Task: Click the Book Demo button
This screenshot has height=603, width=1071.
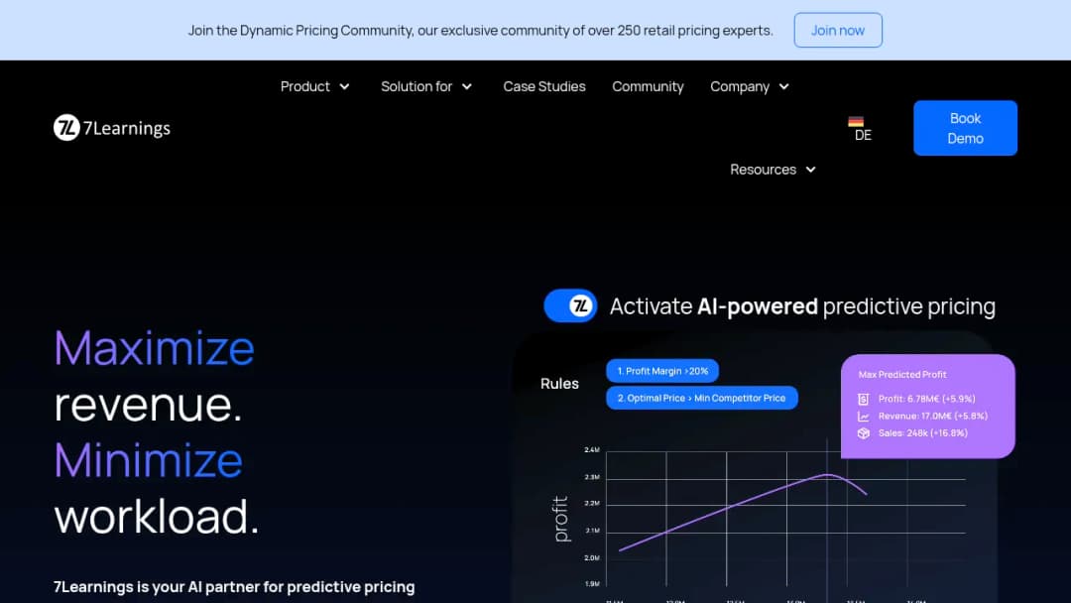Action: (965, 128)
